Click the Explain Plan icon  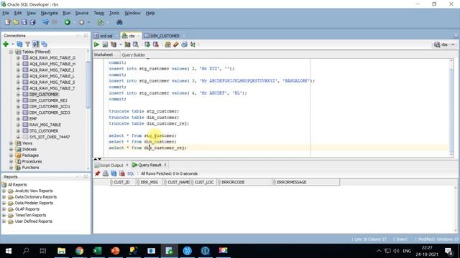[114, 44]
